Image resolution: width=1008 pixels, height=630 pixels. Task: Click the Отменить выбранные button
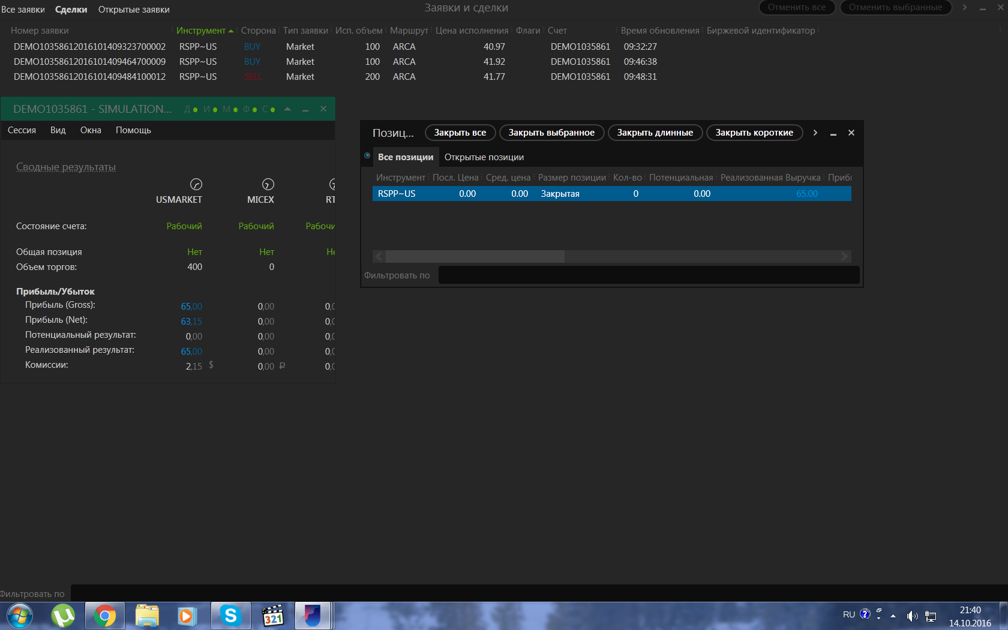pos(895,7)
